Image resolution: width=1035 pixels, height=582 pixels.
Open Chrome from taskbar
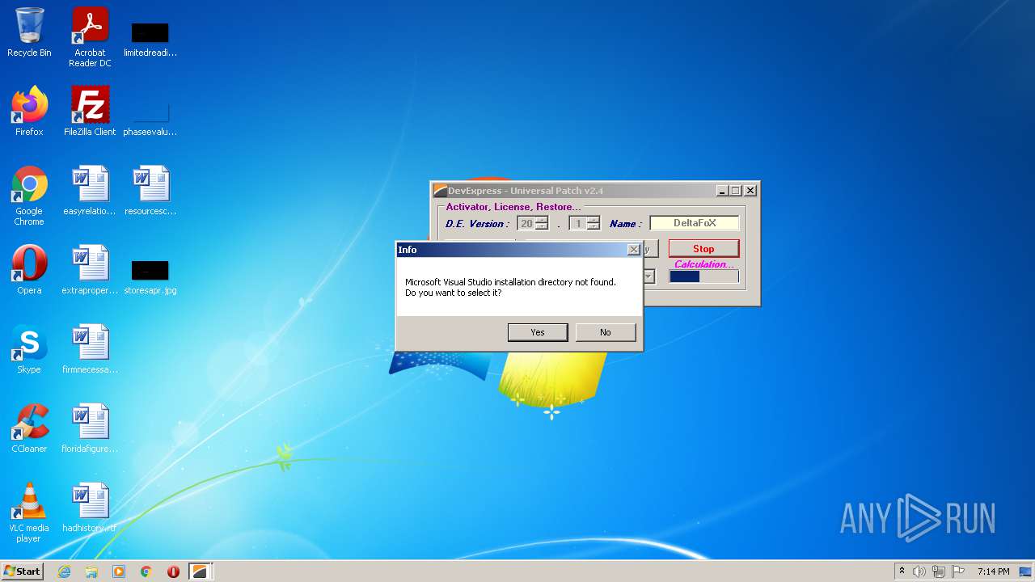[x=146, y=571]
